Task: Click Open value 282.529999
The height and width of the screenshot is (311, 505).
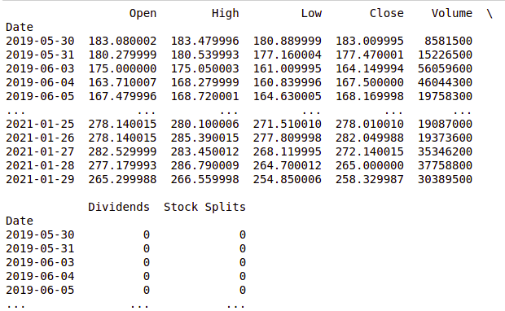Action: [122, 151]
